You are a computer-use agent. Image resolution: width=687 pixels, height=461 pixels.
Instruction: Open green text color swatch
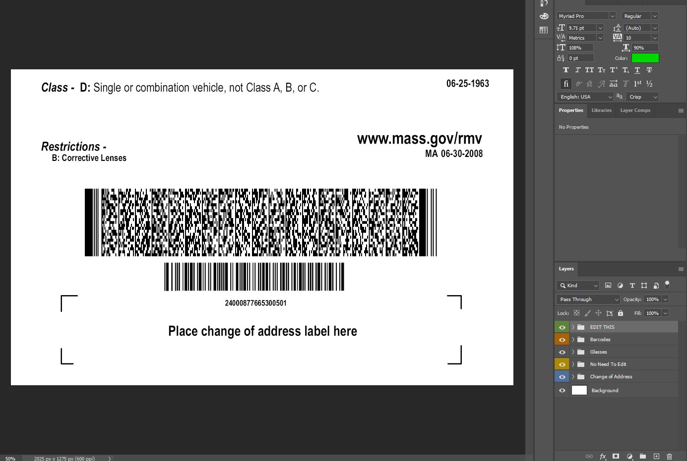point(645,58)
